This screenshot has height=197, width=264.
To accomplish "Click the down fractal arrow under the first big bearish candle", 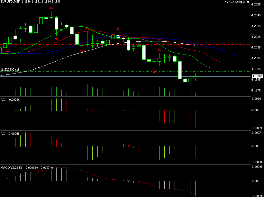I will pos(56,38).
